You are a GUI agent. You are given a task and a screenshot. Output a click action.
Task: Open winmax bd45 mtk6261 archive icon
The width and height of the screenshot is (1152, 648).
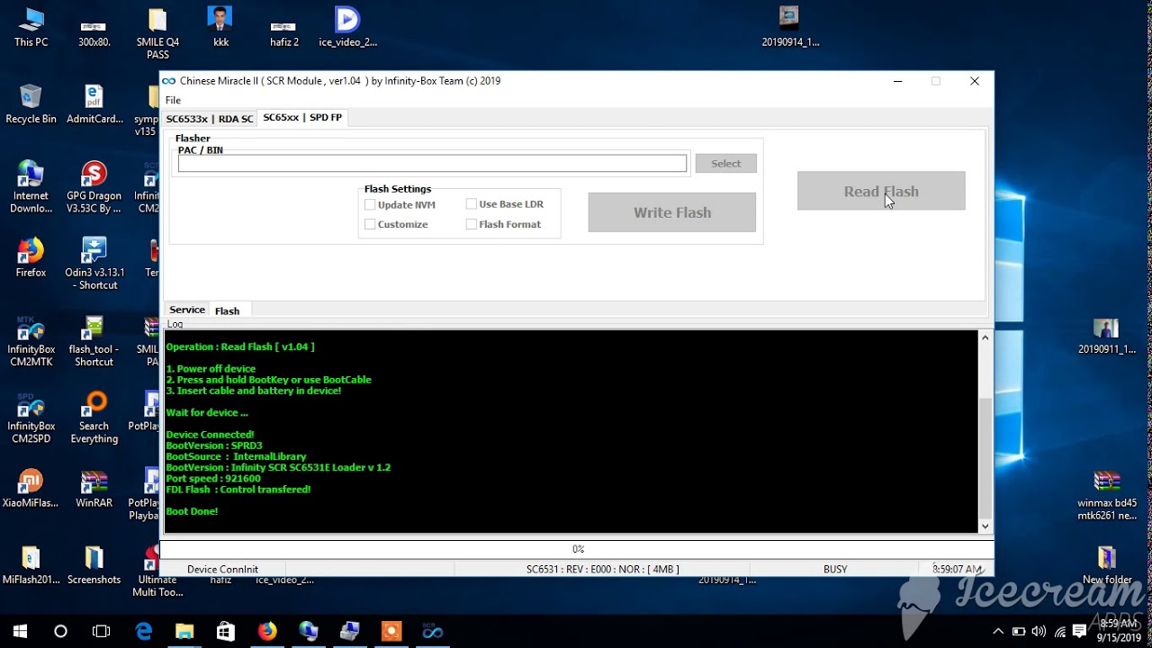point(1106,495)
